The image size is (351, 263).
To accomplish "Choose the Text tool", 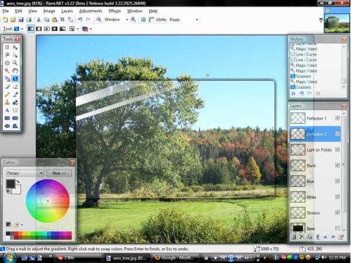I will 7,109.
